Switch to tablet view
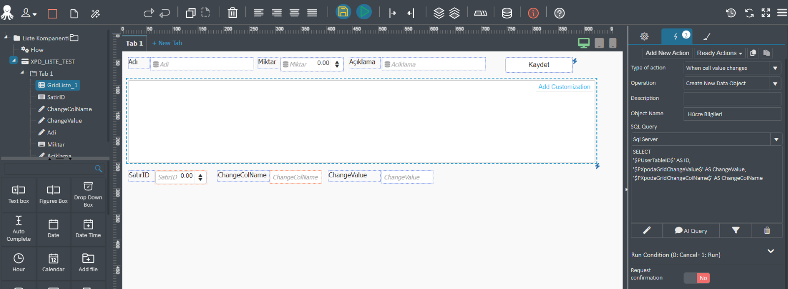The width and height of the screenshot is (788, 289). point(599,43)
